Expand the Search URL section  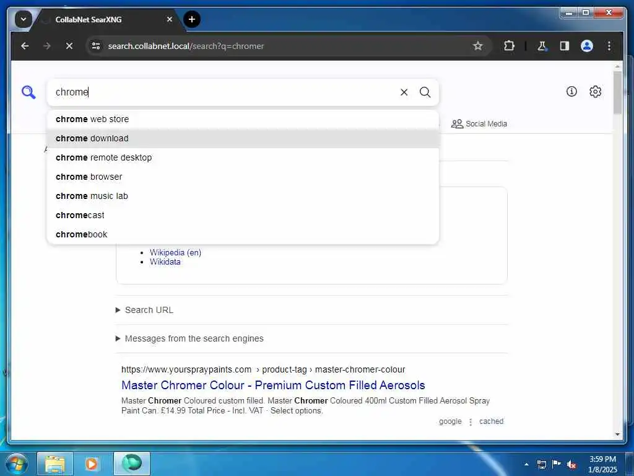click(x=144, y=310)
